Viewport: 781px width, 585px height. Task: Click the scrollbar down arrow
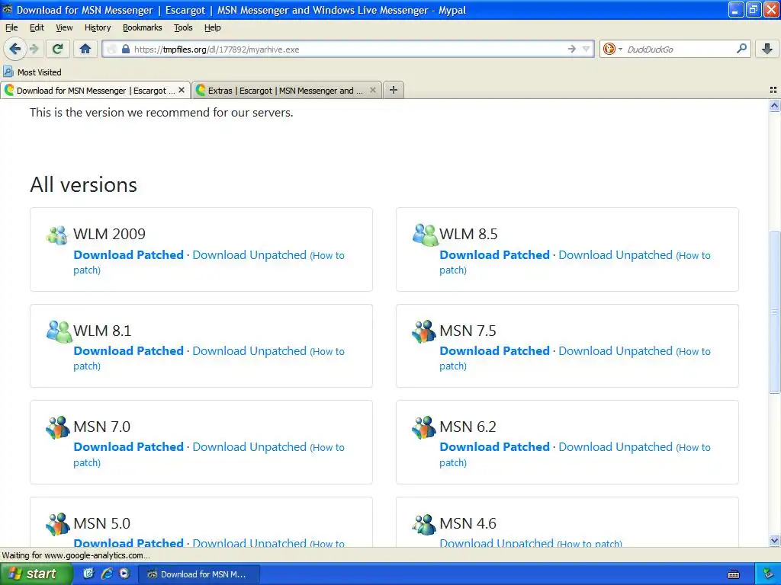[774, 540]
